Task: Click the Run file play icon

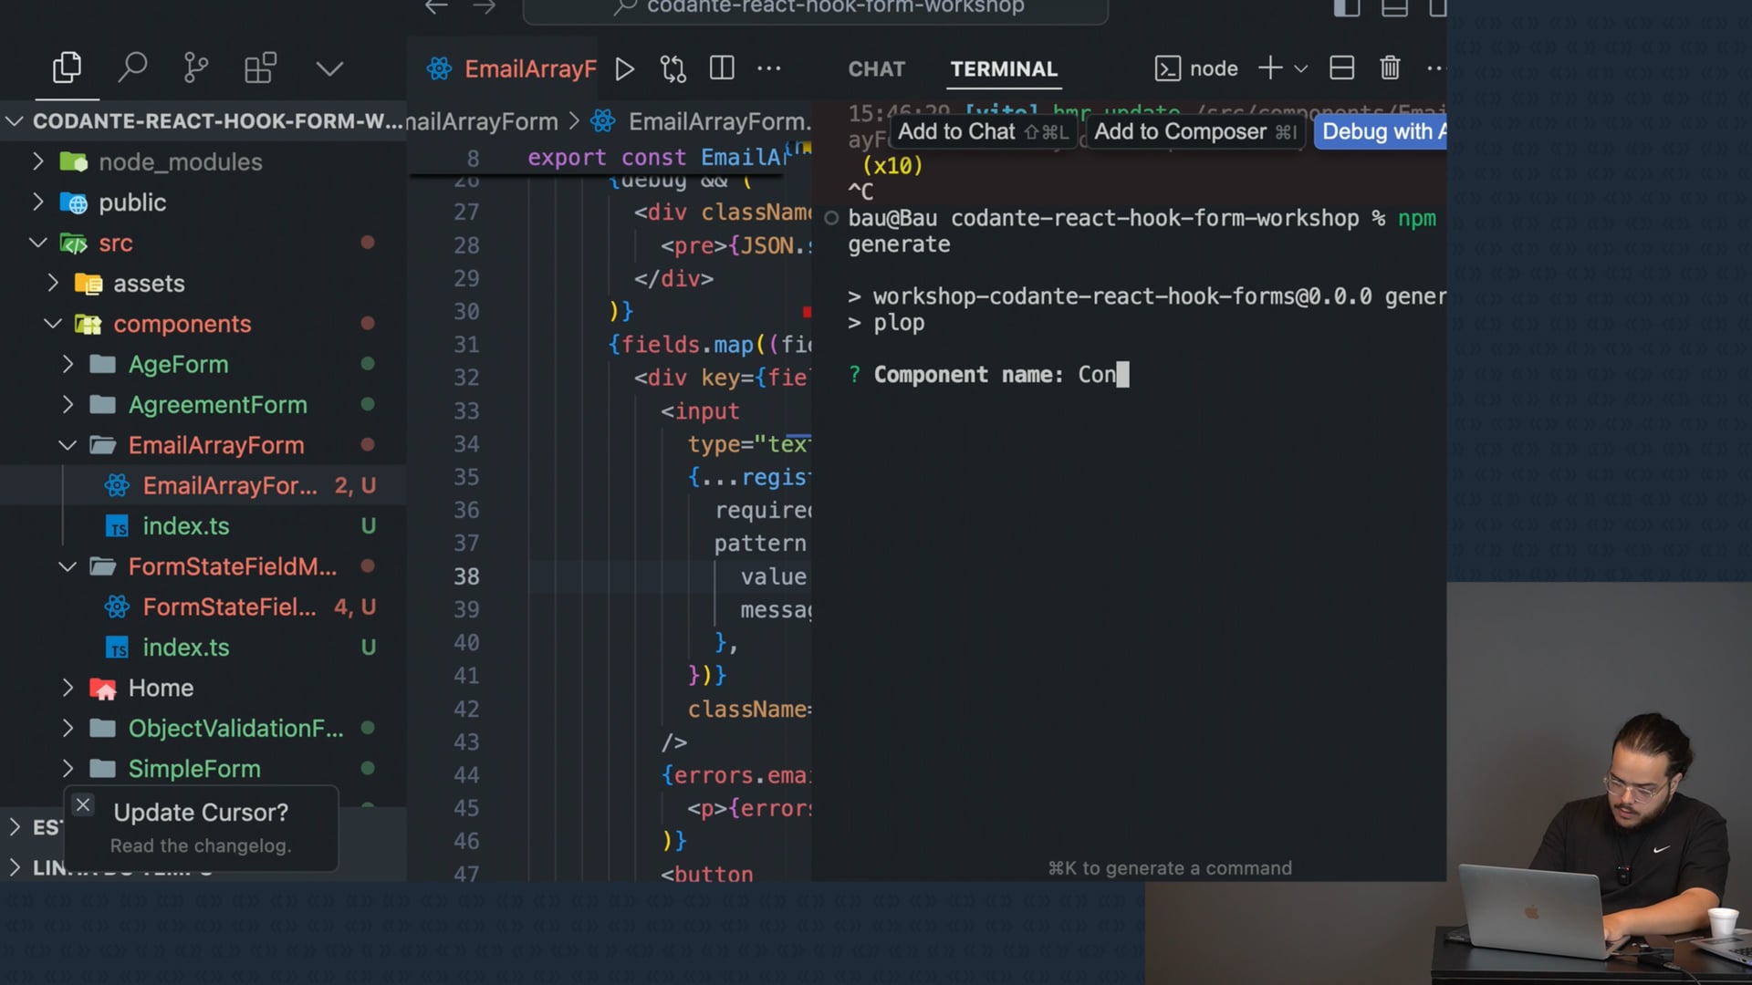Action: (x=624, y=69)
